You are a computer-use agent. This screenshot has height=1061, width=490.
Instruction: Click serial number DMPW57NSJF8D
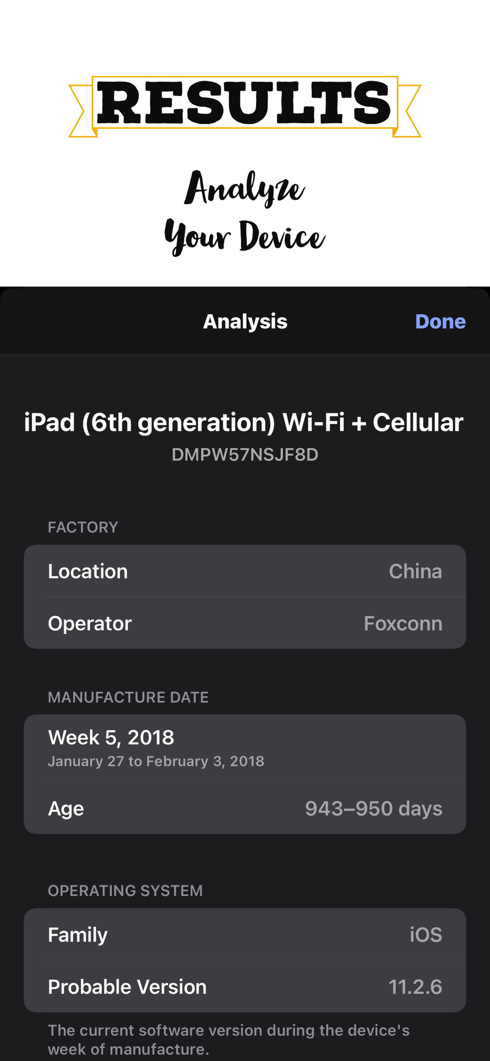tap(244, 455)
